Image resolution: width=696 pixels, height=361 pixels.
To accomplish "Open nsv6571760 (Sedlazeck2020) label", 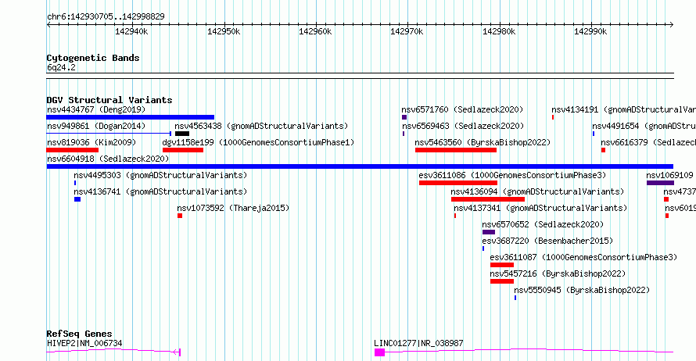I will pyautogui.click(x=462, y=109).
